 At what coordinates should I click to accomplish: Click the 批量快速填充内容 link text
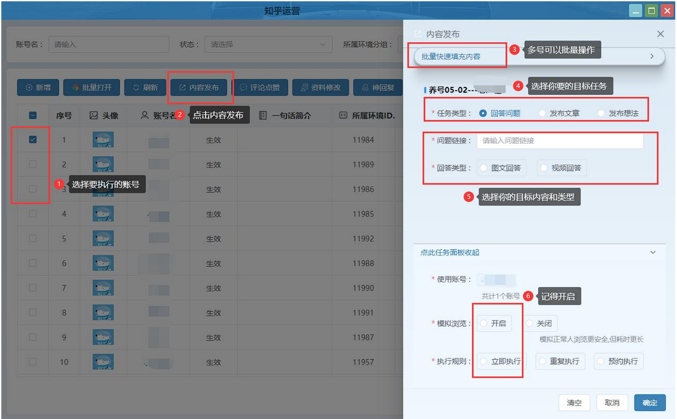tap(451, 56)
